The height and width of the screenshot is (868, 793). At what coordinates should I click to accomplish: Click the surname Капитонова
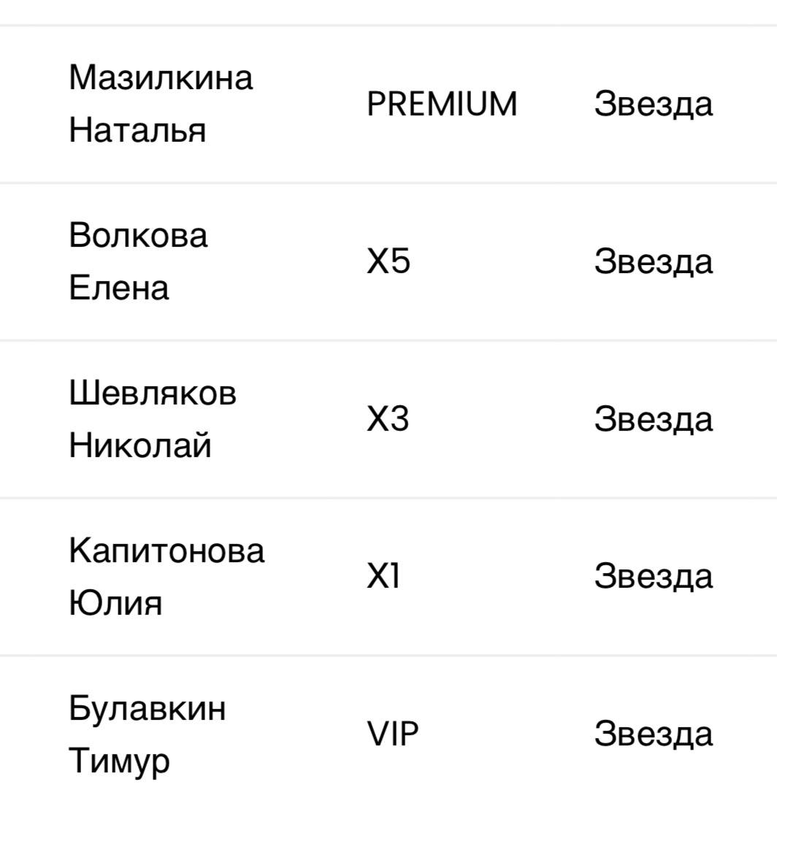(166, 550)
